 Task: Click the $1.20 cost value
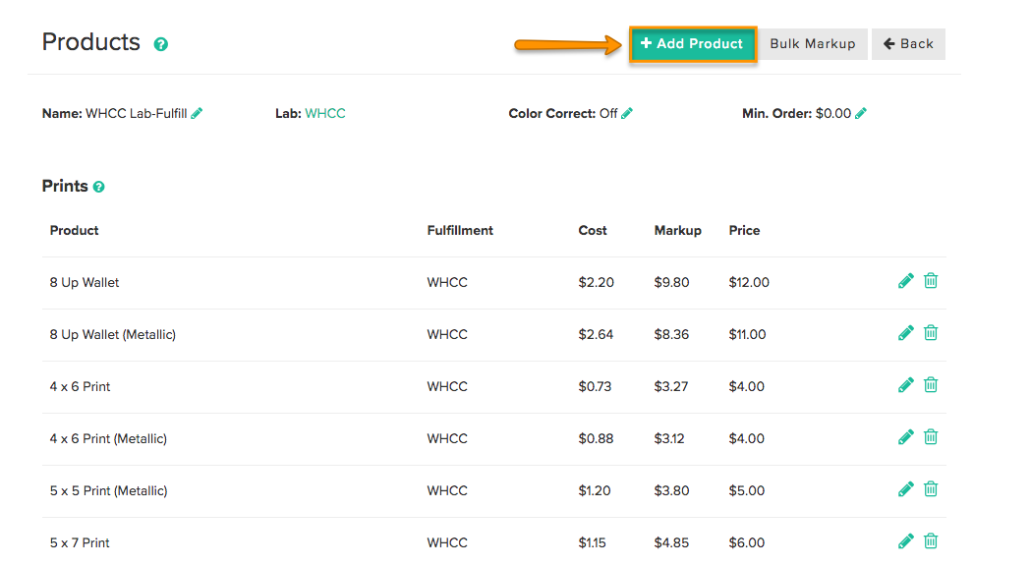[594, 490]
